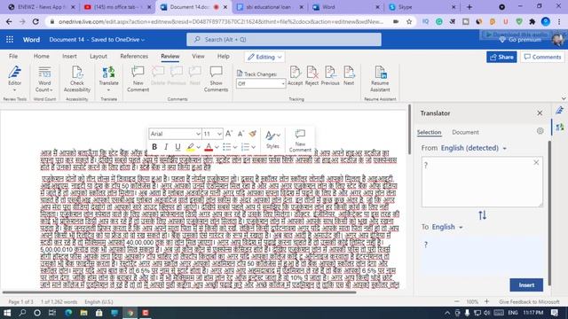Open the Resume Assistant
This screenshot has height=319, width=568.
pyautogui.click(x=380, y=79)
